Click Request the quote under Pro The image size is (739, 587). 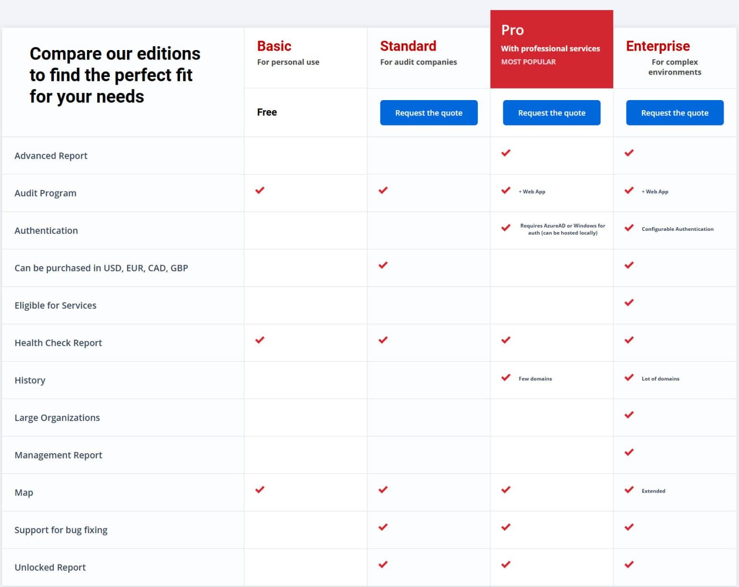551,113
